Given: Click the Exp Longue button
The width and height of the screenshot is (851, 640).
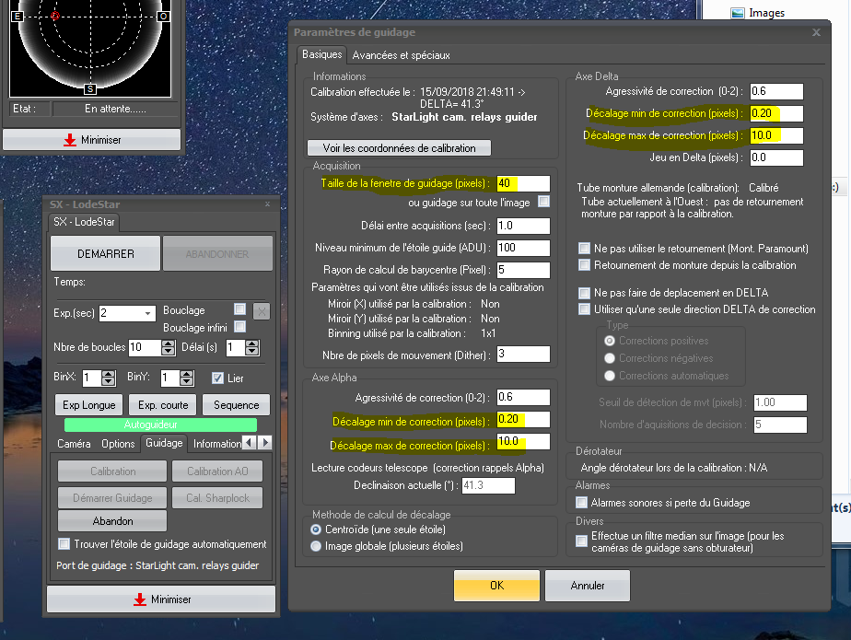Looking at the screenshot, I should click(x=89, y=405).
